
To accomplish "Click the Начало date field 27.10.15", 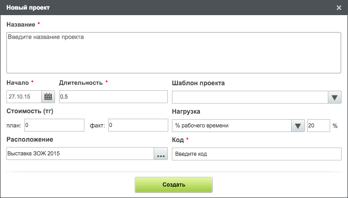I will (24, 97).
